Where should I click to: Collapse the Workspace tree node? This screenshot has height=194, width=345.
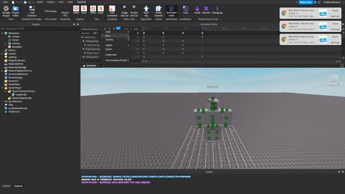click(x=2, y=33)
